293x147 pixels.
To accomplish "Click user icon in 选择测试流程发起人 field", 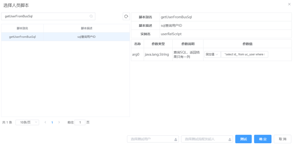I will (230, 139).
